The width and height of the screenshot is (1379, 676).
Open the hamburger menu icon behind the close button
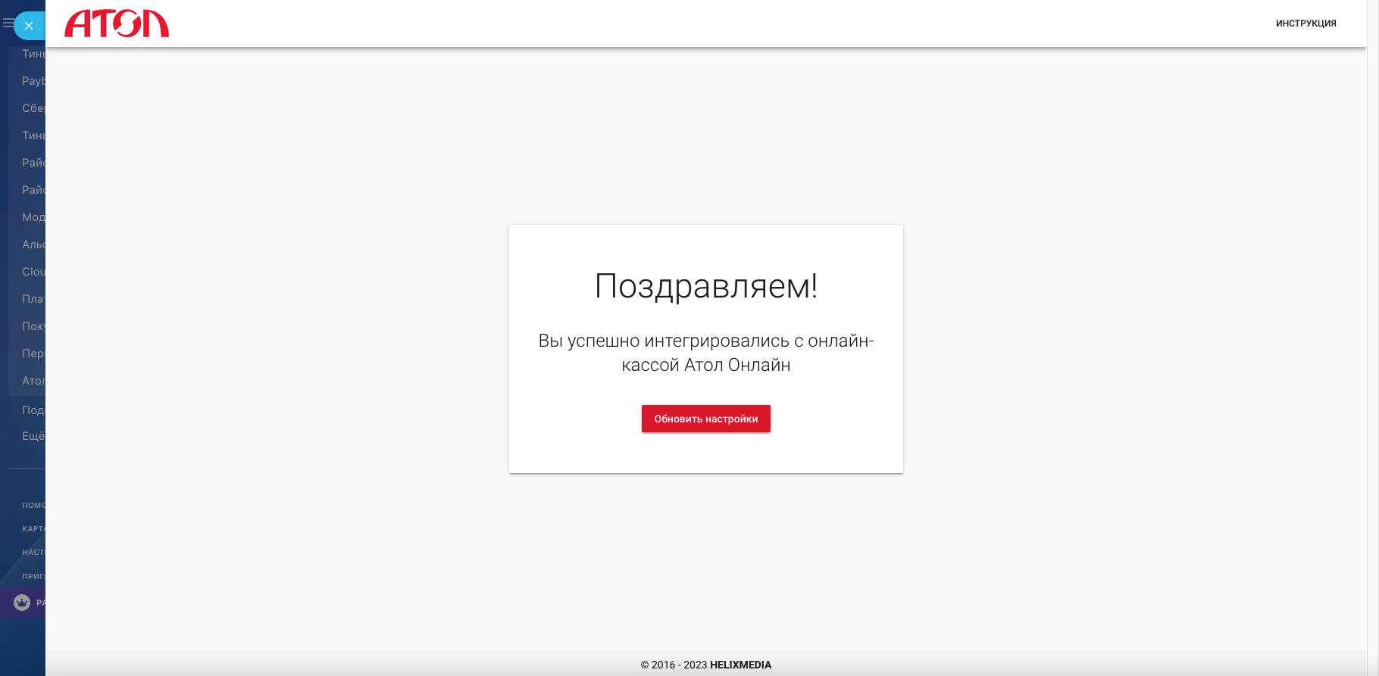point(8,23)
